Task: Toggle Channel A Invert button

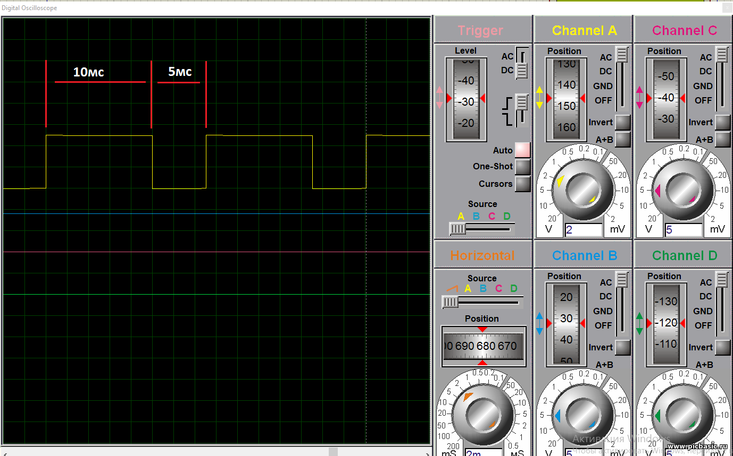Action: pos(622,122)
